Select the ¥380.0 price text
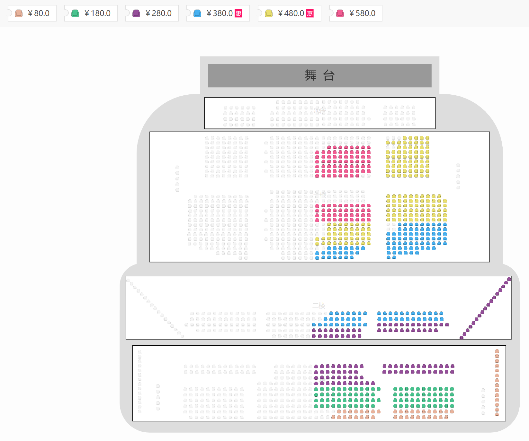The width and height of the screenshot is (529, 441). point(220,13)
